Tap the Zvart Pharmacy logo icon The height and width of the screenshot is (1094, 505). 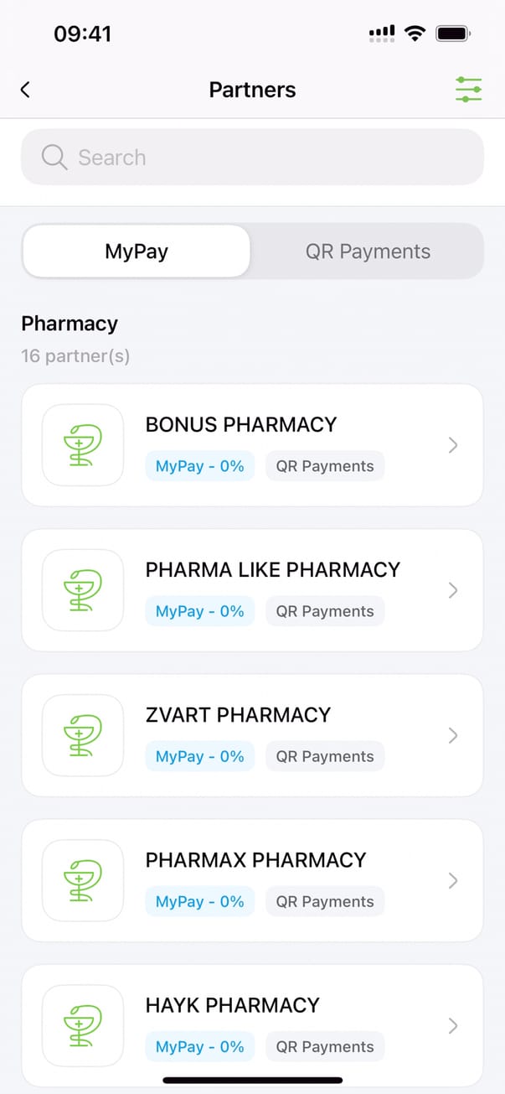(83, 735)
